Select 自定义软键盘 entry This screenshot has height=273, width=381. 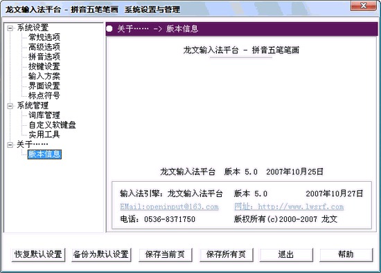point(52,125)
